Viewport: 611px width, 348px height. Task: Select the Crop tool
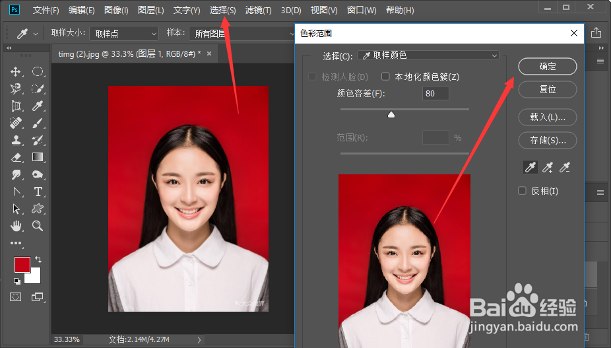16,106
